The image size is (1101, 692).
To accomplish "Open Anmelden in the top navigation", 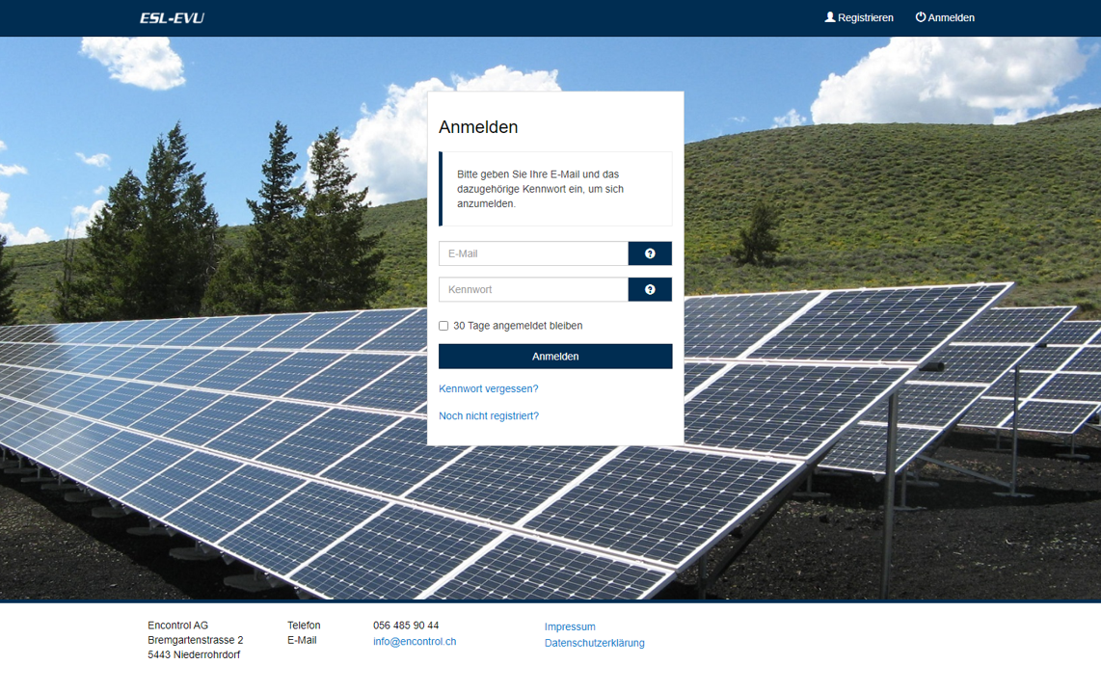I will click(x=945, y=17).
